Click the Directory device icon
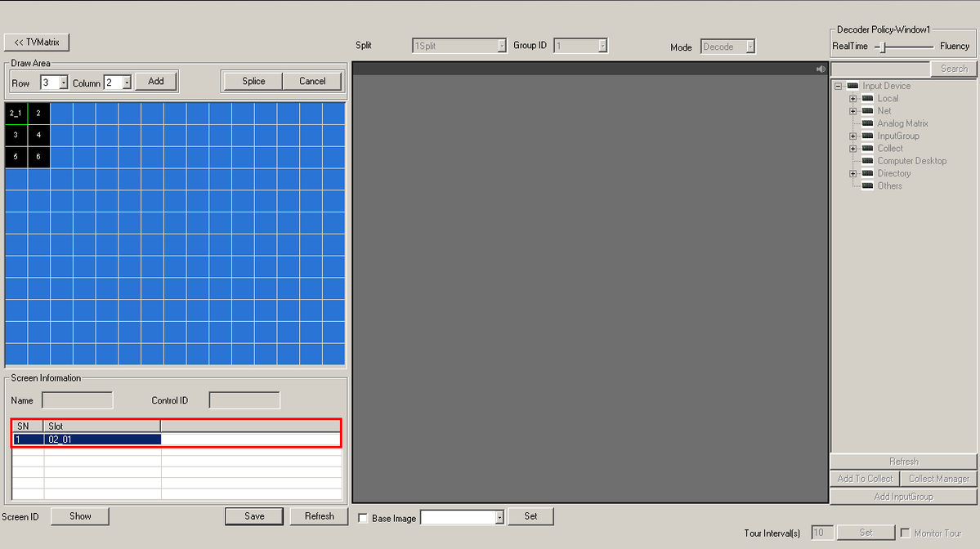 coord(867,173)
